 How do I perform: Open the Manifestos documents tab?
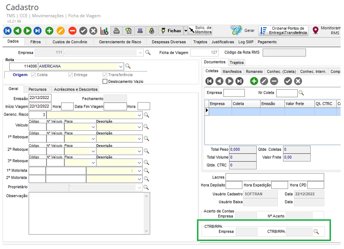point(232,72)
